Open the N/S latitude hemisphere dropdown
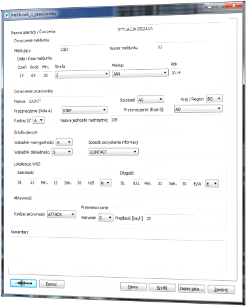Viewport: 247px width, 307px height. point(106,183)
